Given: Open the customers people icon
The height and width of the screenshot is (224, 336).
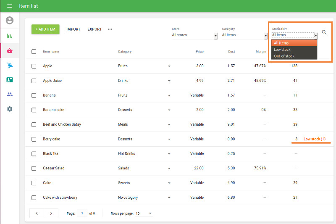Looking at the screenshot, I should point(10,94).
